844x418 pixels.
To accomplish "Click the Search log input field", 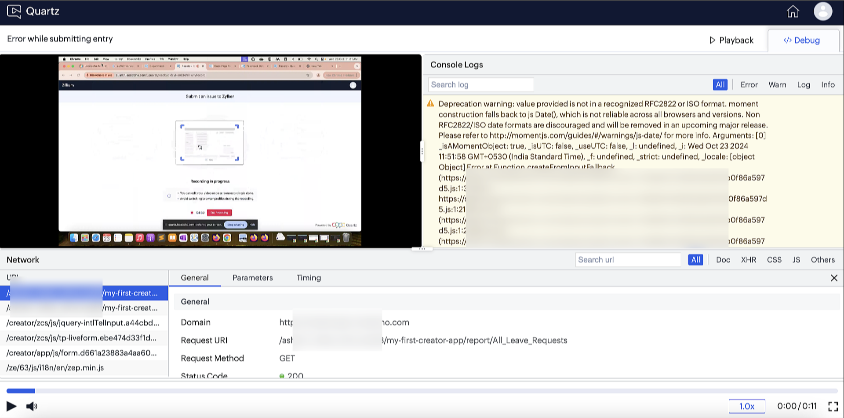I will click(x=481, y=85).
